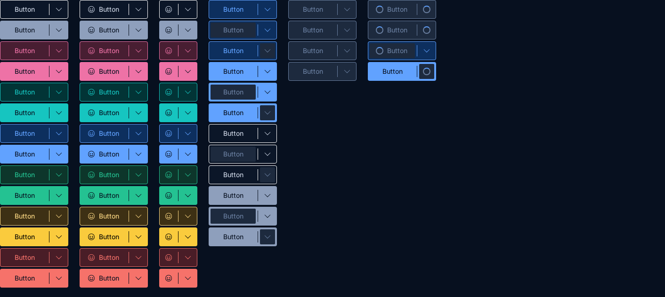Click spinner in dark square of solid blue loading button
665x297 pixels.
click(x=427, y=71)
